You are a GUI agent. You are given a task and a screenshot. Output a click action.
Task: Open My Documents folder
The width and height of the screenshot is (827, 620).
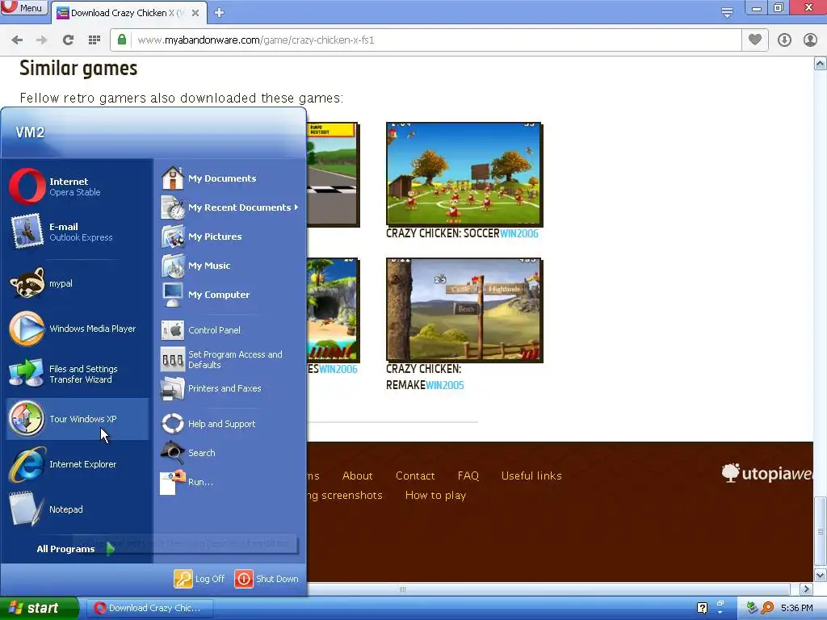pyautogui.click(x=229, y=178)
